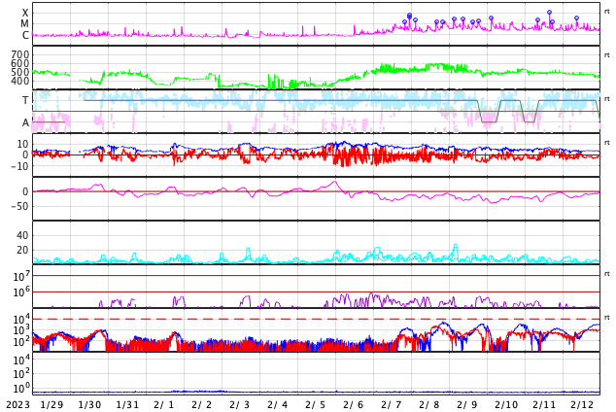This screenshot has height=412, width=616.
Task: Click the 20 axis label
Action: tap(22, 250)
